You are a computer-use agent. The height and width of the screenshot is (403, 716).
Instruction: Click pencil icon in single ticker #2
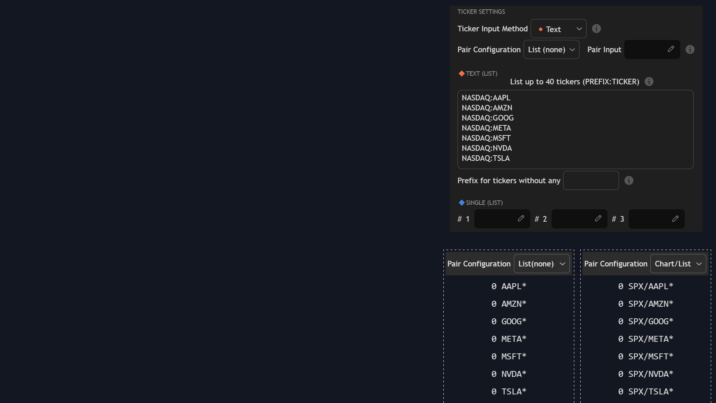(x=598, y=219)
